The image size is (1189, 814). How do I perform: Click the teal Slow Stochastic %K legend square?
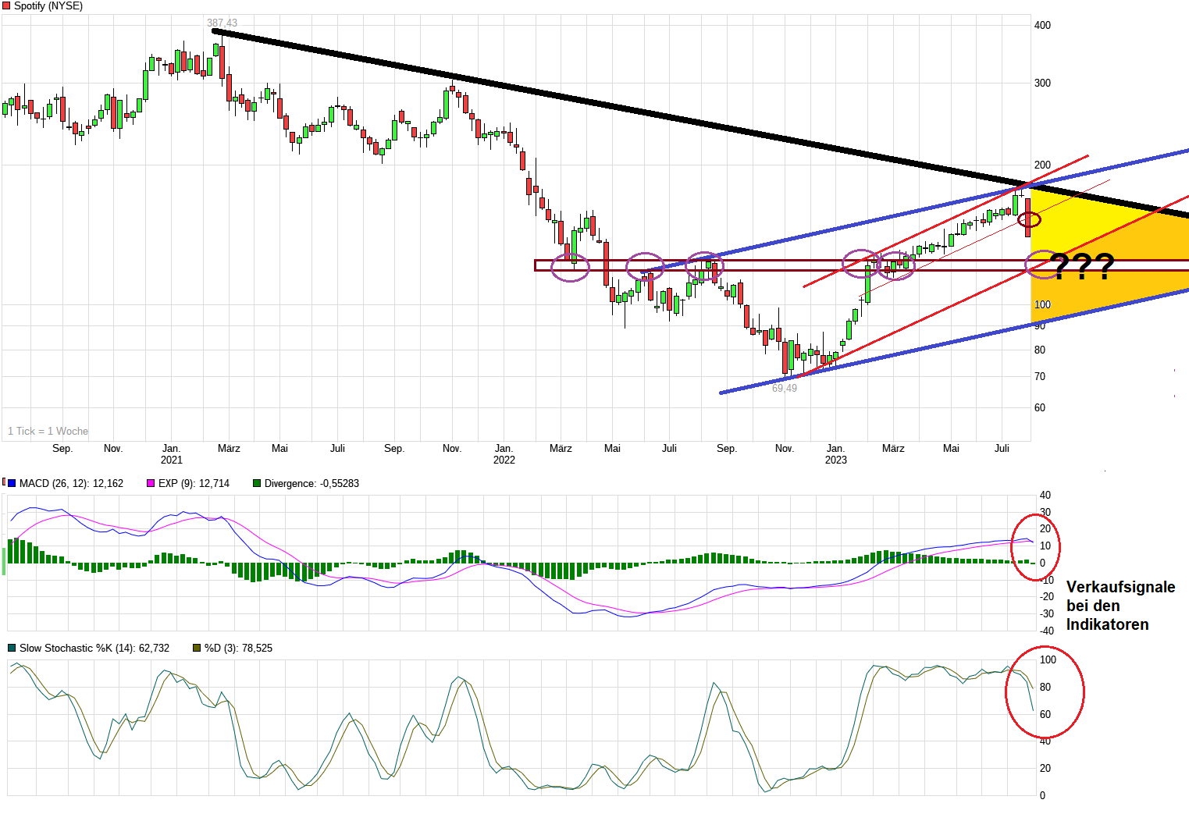tap(12, 649)
